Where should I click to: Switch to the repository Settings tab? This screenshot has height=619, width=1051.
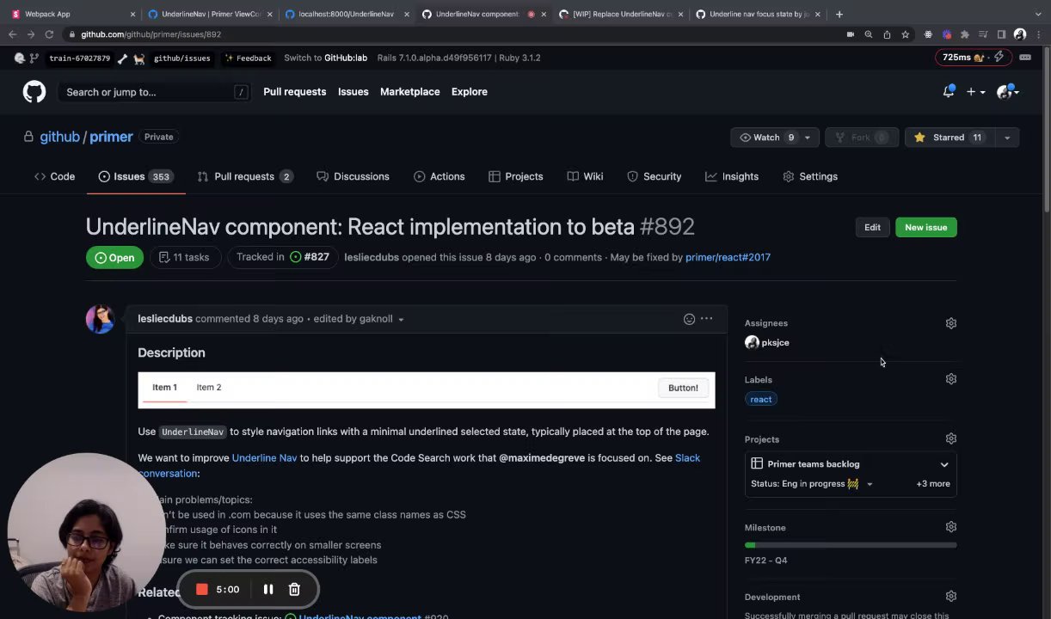tap(810, 176)
